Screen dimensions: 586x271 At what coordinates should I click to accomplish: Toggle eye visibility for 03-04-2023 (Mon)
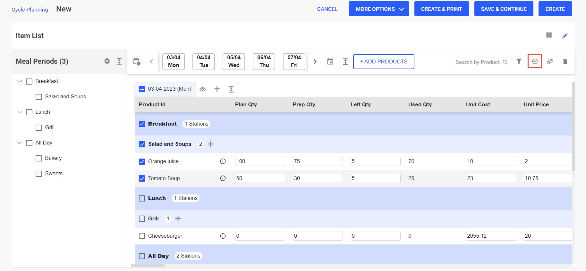[202, 89]
